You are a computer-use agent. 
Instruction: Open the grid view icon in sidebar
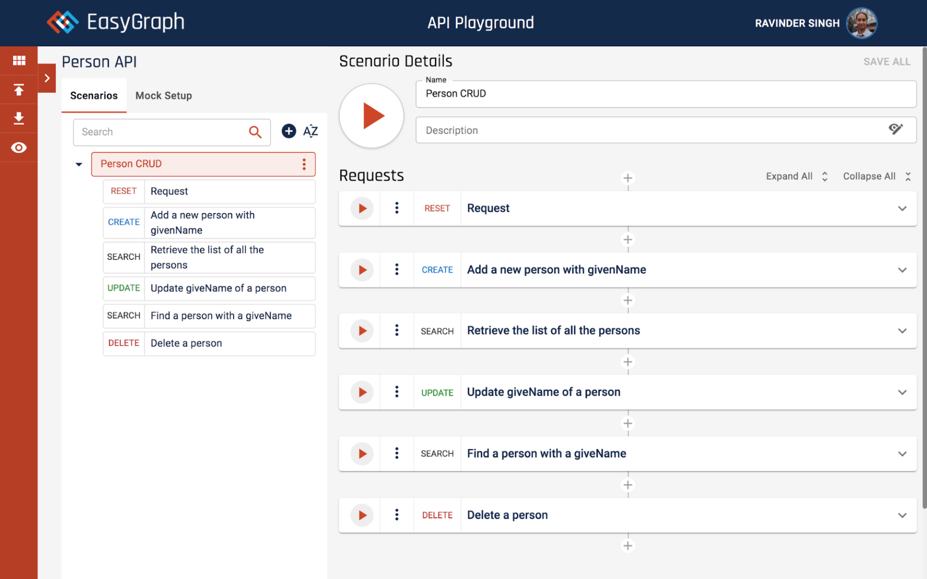point(19,60)
